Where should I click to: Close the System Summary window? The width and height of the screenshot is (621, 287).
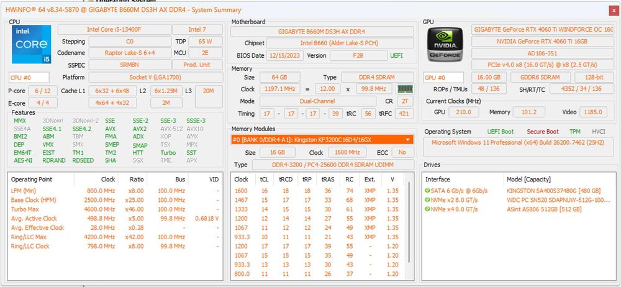click(614, 11)
